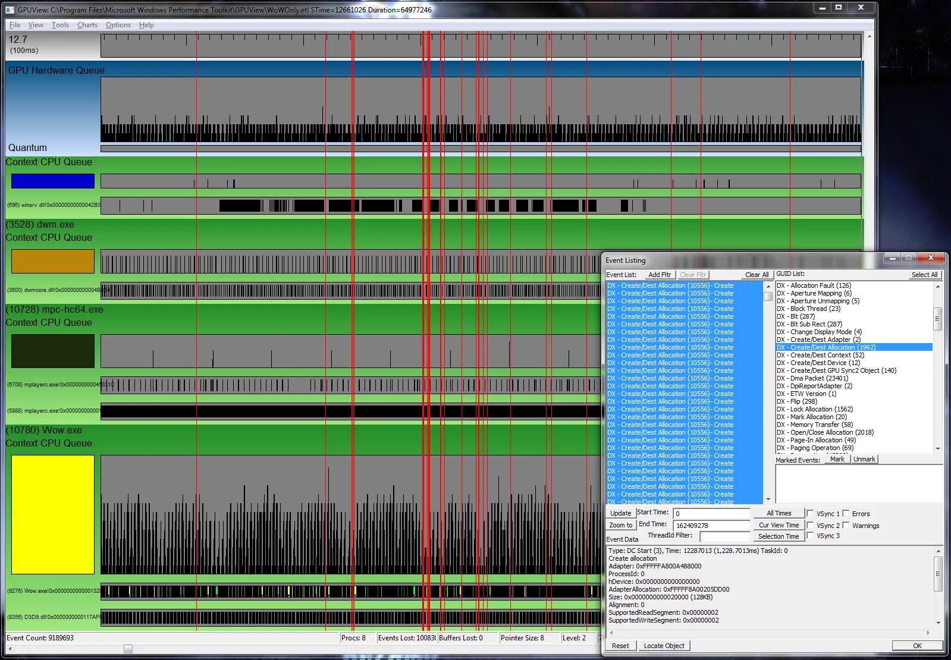Click the Unmark button

click(864, 459)
